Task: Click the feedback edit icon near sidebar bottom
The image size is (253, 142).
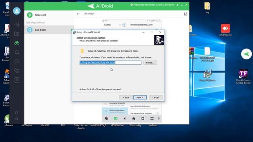Action: tap(17, 113)
